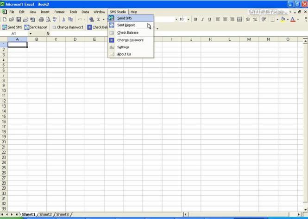Viewport: 308px width, 219px height.
Task: Apply Bold formatting
Action: pos(195,19)
